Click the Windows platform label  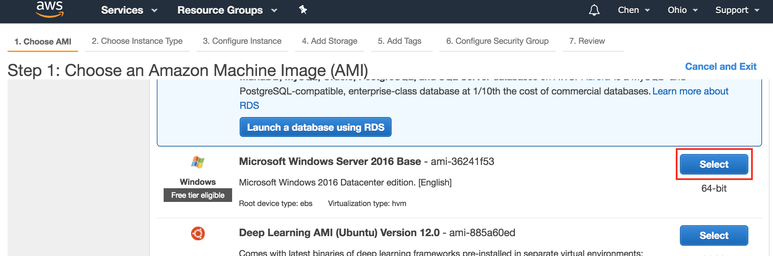198,182
